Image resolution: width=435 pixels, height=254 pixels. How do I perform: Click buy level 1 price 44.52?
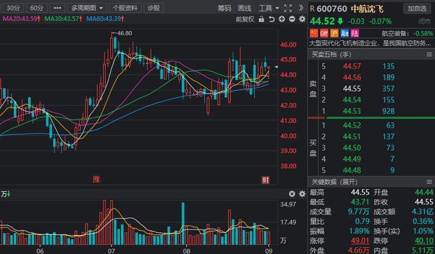[x=352, y=126]
